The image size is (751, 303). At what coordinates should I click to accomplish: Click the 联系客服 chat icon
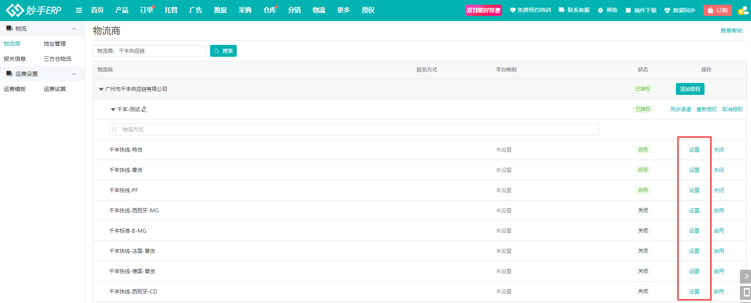[x=562, y=10]
